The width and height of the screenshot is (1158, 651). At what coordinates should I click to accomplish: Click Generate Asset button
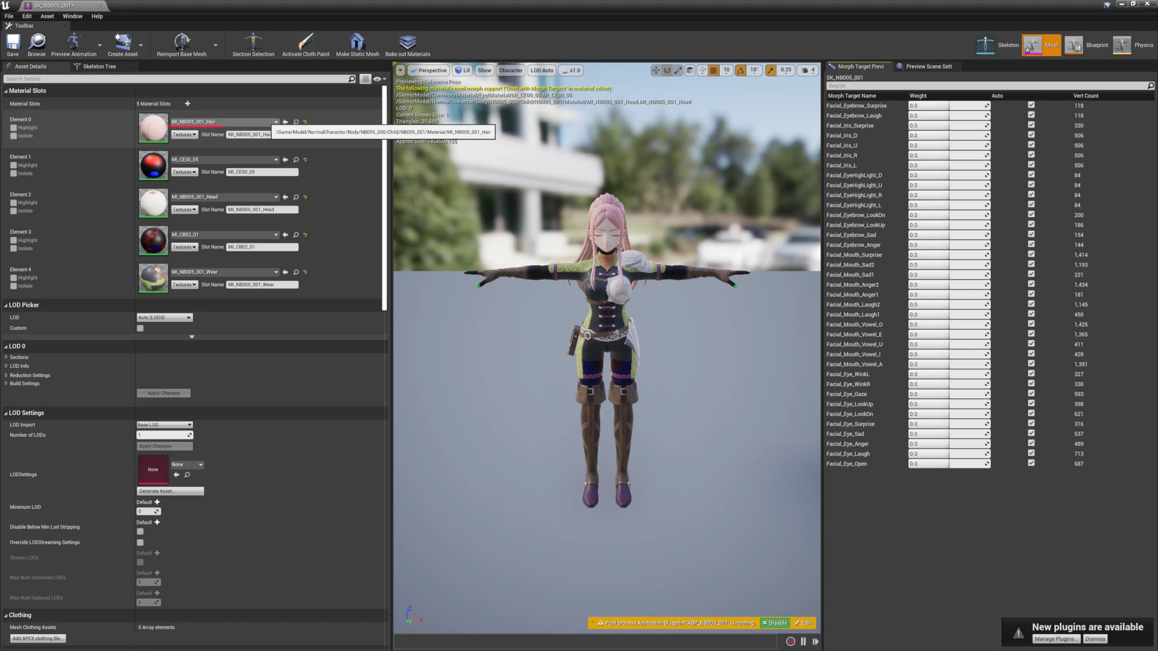coord(171,491)
